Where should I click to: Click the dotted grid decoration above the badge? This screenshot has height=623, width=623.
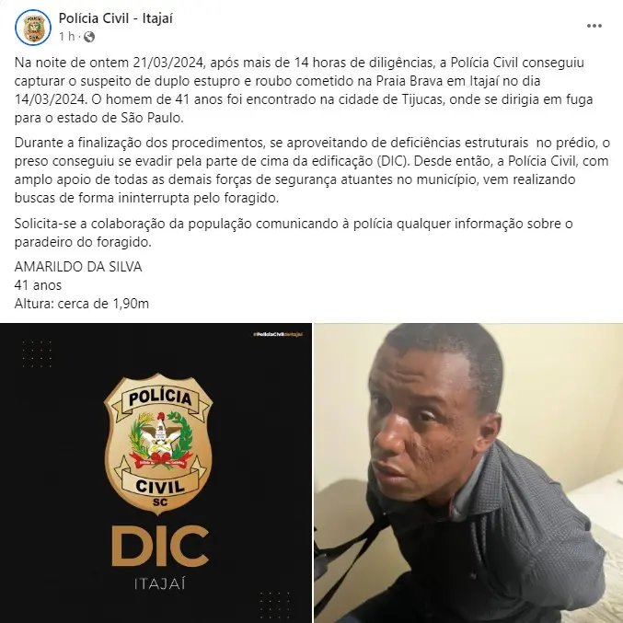point(37,353)
